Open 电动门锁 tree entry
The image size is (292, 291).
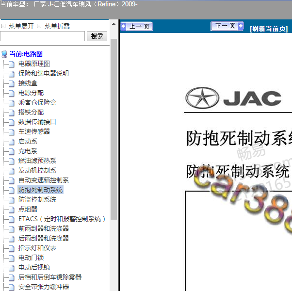coord(31,258)
